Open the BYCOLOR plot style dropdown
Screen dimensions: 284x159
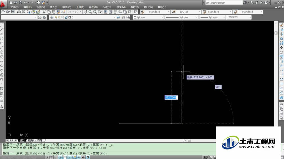coord(239,17)
